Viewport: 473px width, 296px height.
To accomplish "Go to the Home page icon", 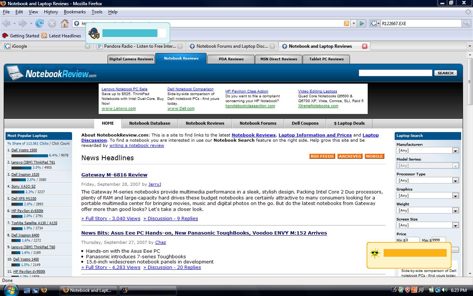I will pos(65,23).
